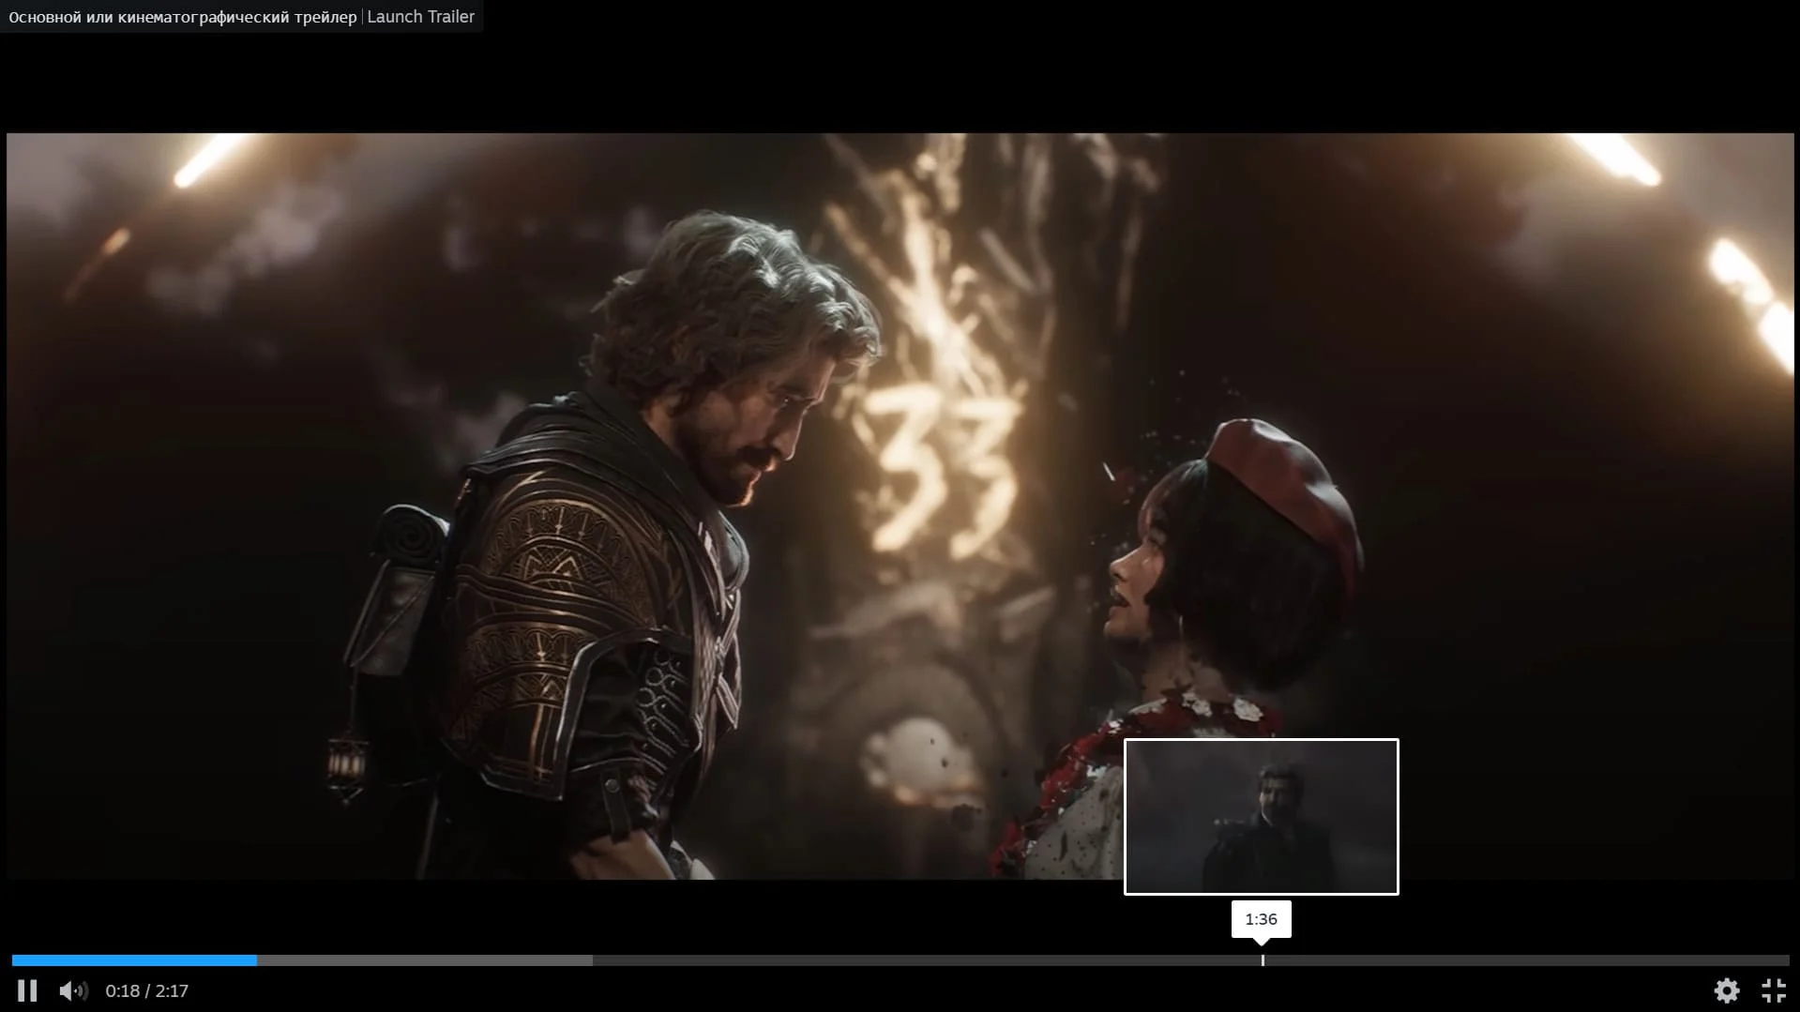The height and width of the screenshot is (1012, 1800).
Task: Click the Launch Trailer title text
Action: (421, 17)
